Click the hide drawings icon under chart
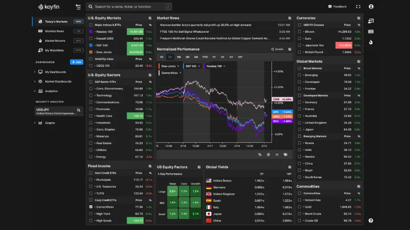410x230 pixels. [260, 155]
